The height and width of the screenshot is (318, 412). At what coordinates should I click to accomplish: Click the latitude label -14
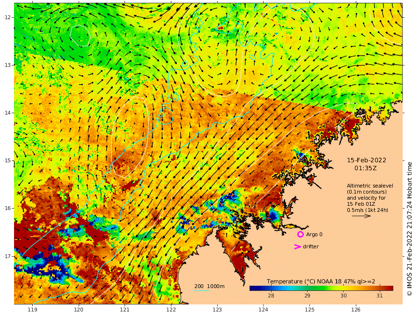tap(7, 113)
